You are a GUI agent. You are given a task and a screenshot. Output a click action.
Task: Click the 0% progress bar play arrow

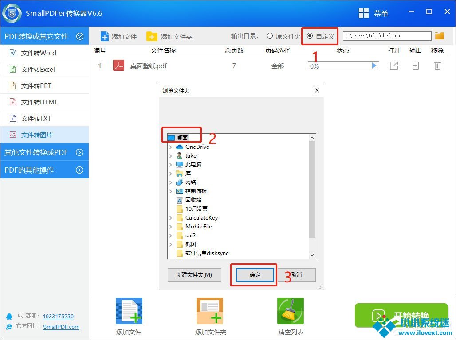[x=374, y=66]
